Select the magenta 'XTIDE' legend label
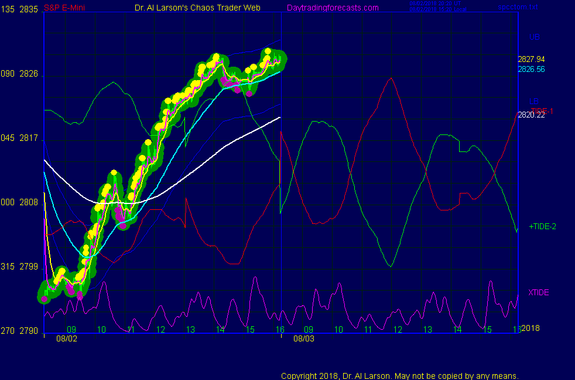The width and height of the screenshot is (575, 380). pos(538,292)
